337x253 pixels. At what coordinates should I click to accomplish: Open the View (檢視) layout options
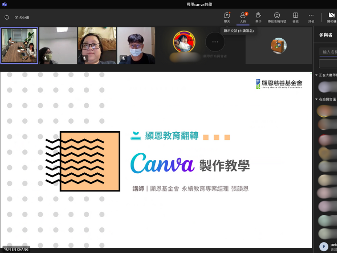tap(296, 18)
